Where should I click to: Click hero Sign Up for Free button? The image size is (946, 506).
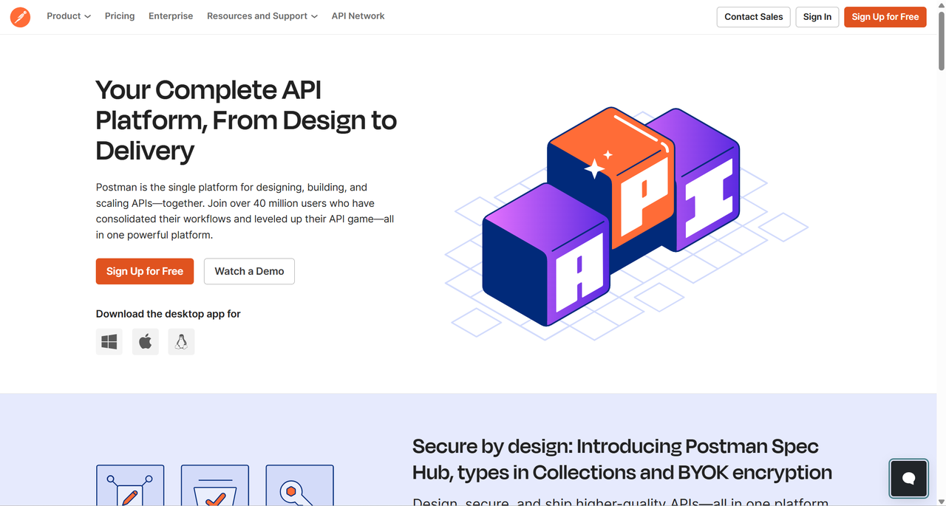tap(145, 271)
